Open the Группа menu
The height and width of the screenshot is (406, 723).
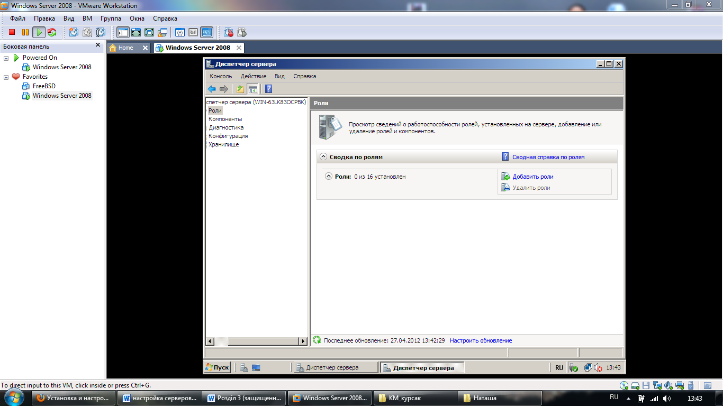click(x=111, y=19)
